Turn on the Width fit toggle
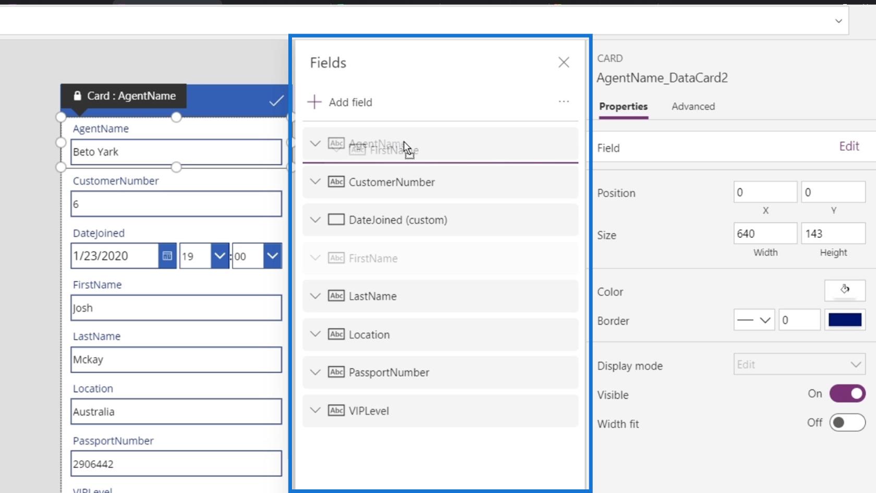Viewport: 876px width, 493px height. pos(847,423)
